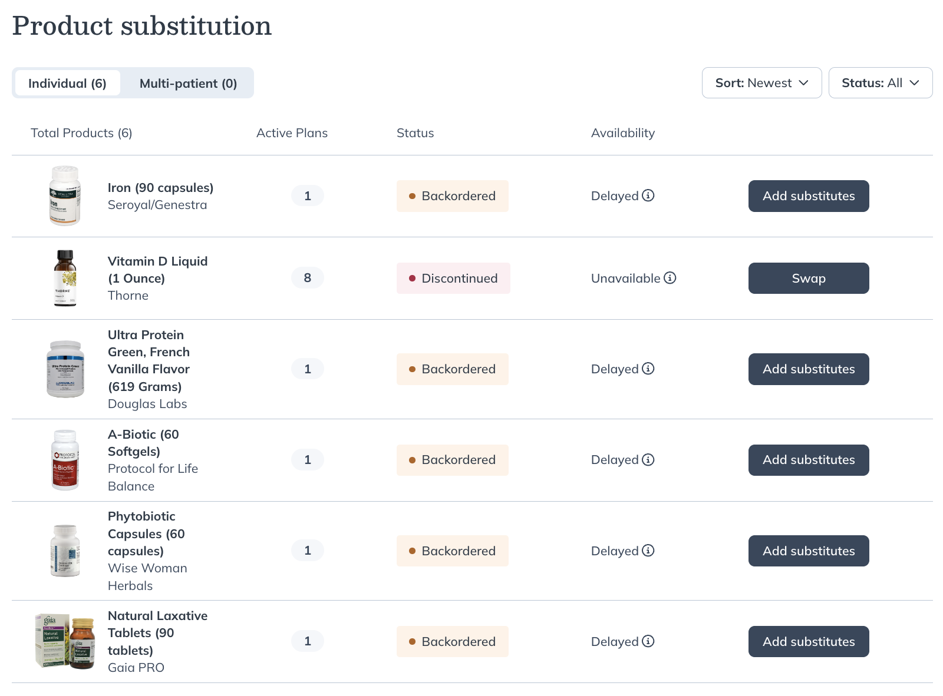Select the Backordered status badge for A-Biotic
Image resolution: width=943 pixels, height=696 pixels.
tap(452, 460)
